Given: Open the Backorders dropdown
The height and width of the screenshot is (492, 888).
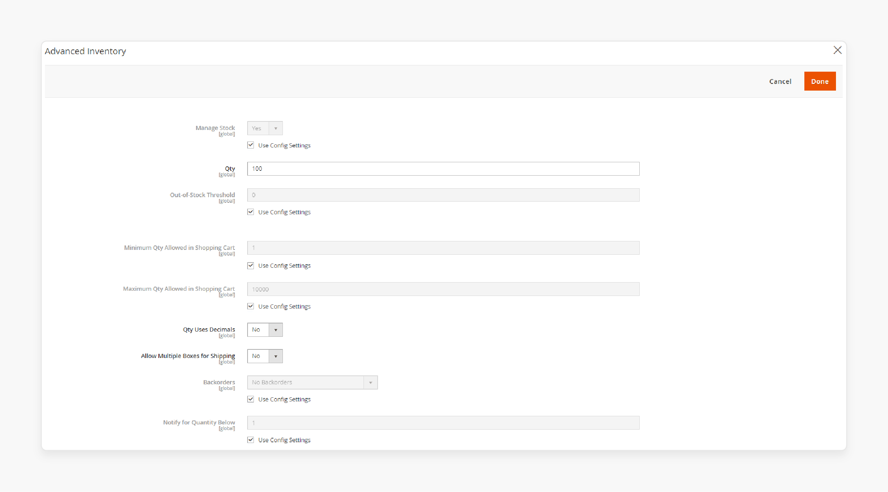Looking at the screenshot, I should tap(312, 382).
